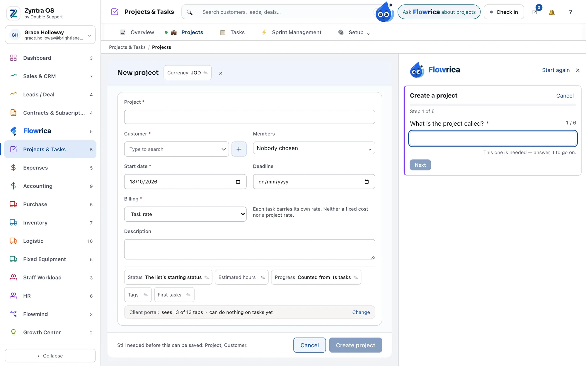Close the New project form with the X
This screenshot has width=586, height=366.
coord(221,73)
